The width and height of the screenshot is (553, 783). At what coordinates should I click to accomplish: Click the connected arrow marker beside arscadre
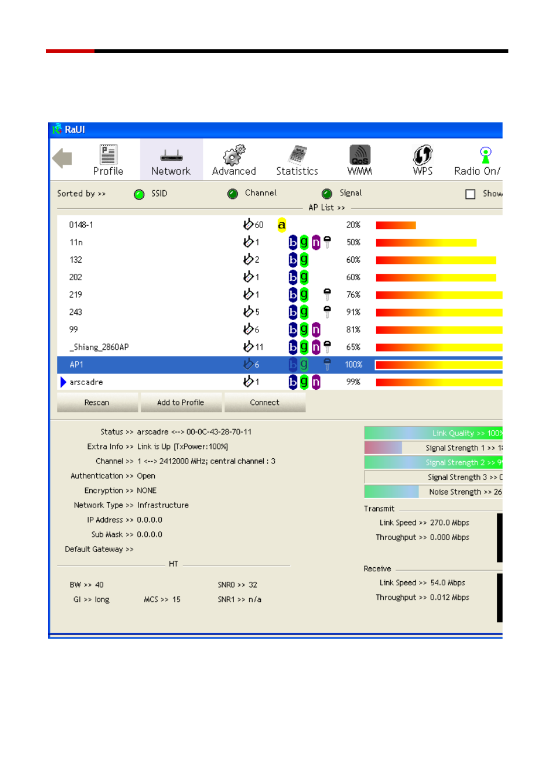[x=63, y=382]
